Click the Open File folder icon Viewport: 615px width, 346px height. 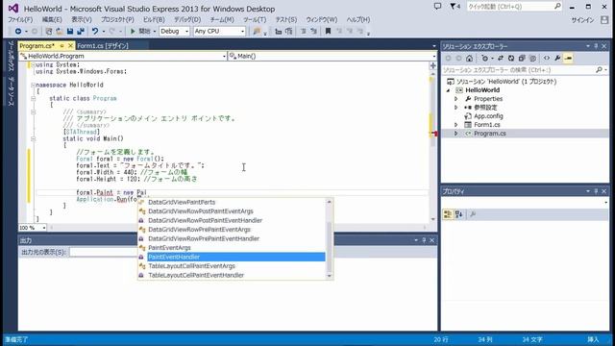[x=60, y=31]
